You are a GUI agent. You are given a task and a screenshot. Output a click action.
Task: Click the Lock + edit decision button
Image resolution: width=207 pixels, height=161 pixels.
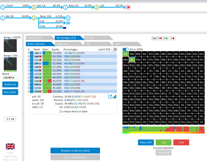75,158
